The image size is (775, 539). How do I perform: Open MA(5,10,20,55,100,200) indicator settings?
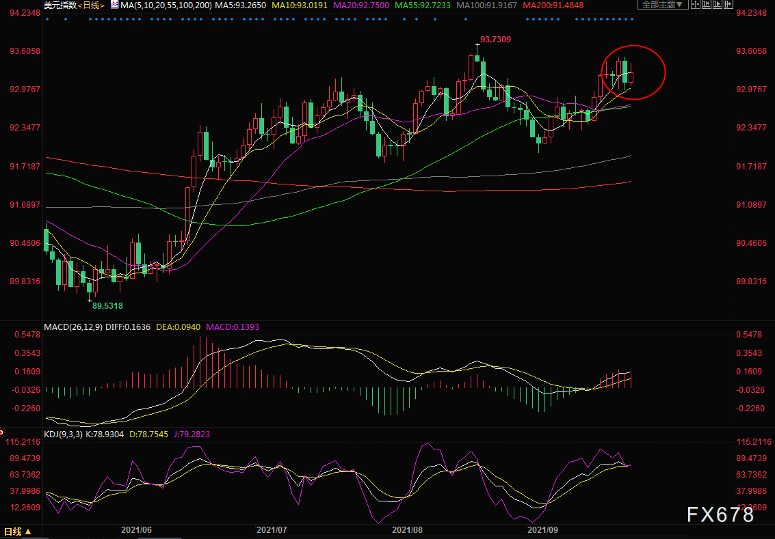(x=161, y=5)
